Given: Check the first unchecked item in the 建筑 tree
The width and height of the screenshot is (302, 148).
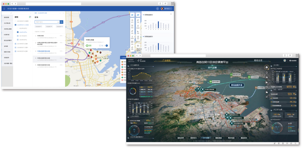Looking at the screenshot, I should coord(16,21).
